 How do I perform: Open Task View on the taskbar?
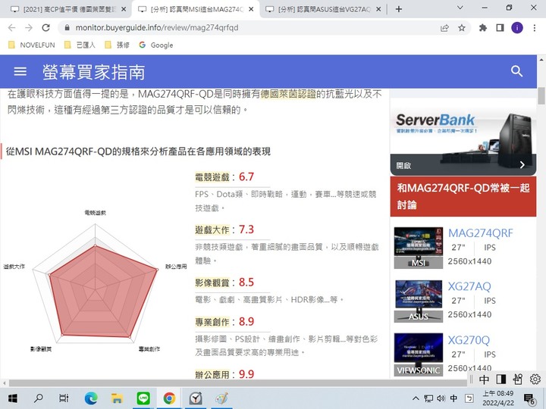pyautogui.click(x=64, y=398)
